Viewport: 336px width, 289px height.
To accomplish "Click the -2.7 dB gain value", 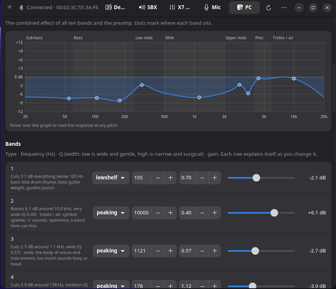I will coord(317,251).
